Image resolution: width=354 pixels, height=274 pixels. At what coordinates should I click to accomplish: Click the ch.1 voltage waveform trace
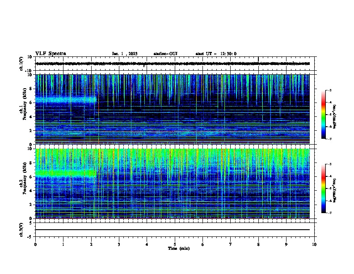pos(173,64)
